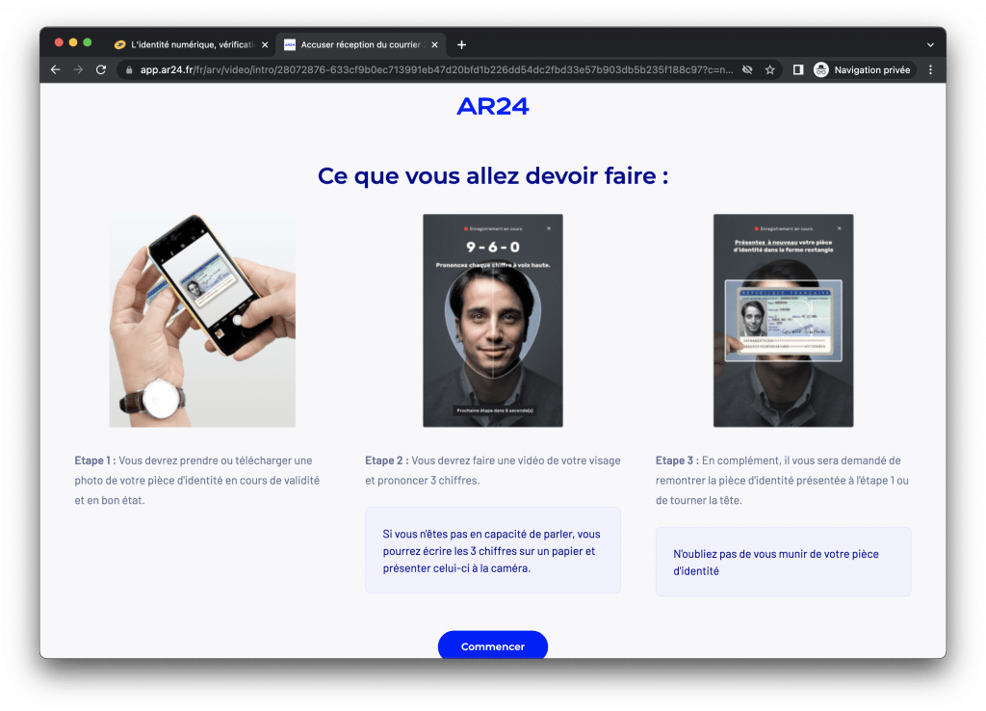
Task: Click the Commencer button
Action: [x=493, y=645]
